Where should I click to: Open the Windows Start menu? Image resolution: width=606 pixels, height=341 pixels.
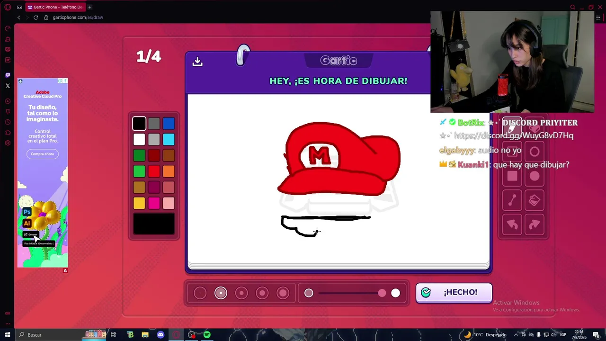[x=8, y=335]
